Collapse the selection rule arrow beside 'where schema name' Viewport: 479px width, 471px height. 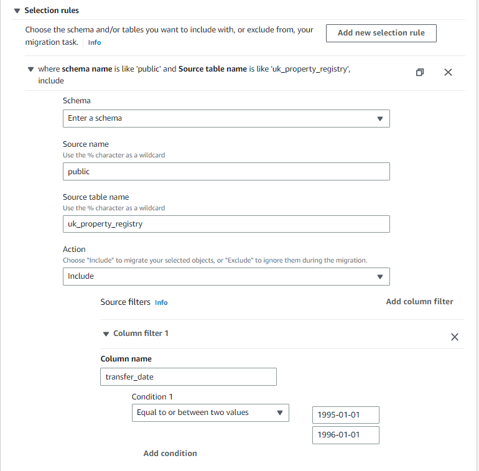(30, 69)
